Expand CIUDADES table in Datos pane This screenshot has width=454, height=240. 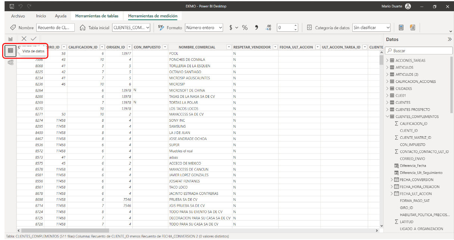tap(387, 88)
